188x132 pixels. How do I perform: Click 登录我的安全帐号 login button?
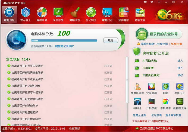point(164,34)
